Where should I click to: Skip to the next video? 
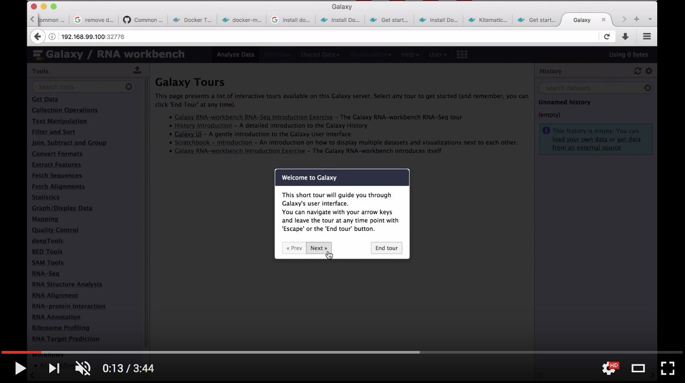click(x=54, y=368)
